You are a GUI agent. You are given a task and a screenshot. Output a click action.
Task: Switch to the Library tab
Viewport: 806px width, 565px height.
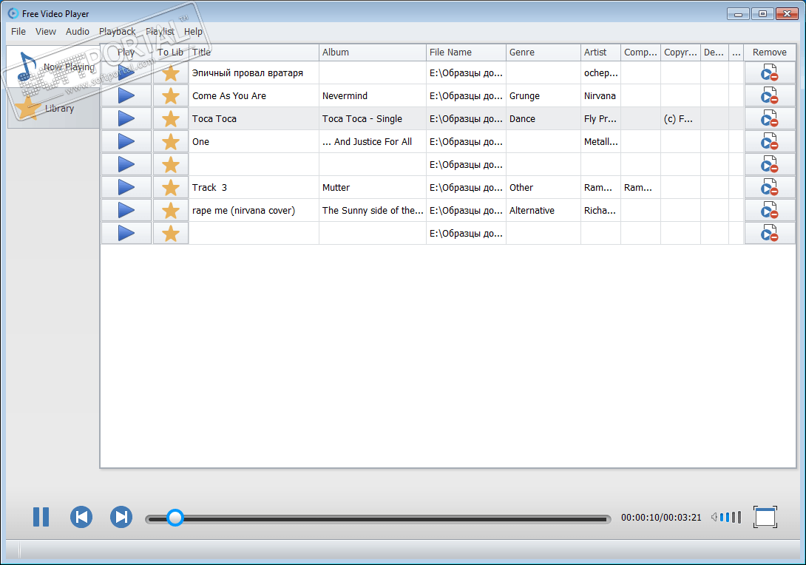[53, 108]
